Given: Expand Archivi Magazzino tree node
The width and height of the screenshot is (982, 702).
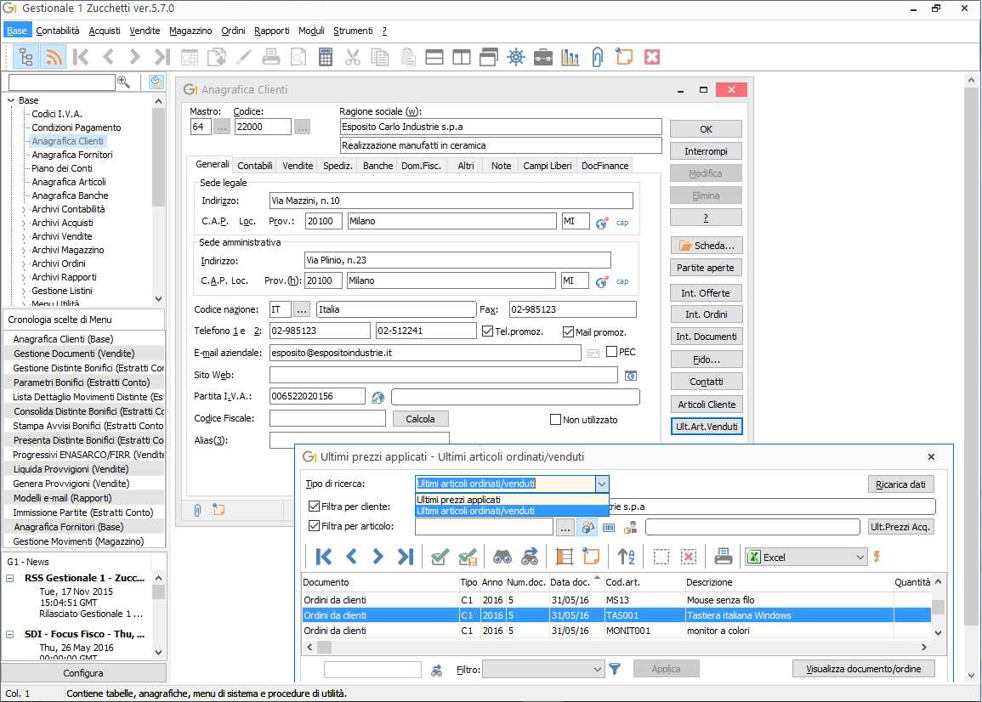Looking at the screenshot, I should [x=24, y=251].
